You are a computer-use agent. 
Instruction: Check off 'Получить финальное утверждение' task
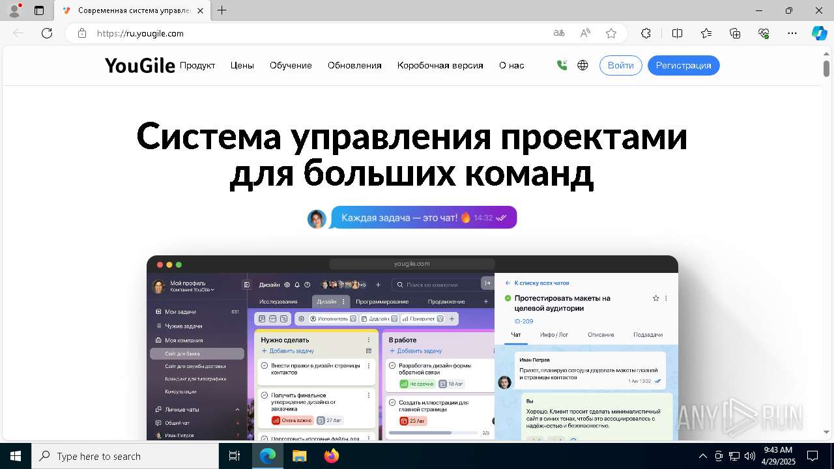coord(265,395)
